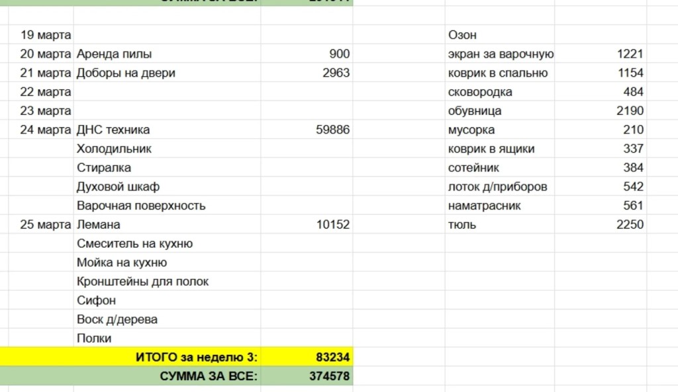Select the 'Холодильник' cell
The width and height of the screenshot is (678, 392).
114,149
